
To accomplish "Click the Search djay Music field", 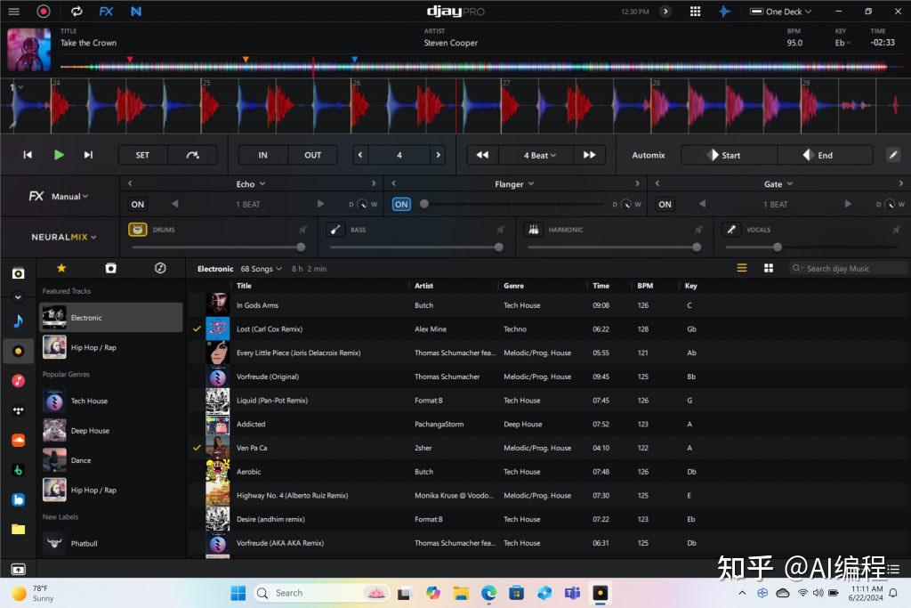I will [848, 268].
